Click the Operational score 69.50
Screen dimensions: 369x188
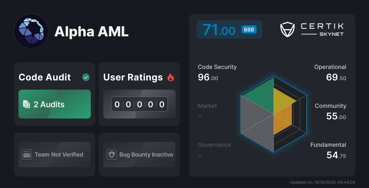coord(336,77)
